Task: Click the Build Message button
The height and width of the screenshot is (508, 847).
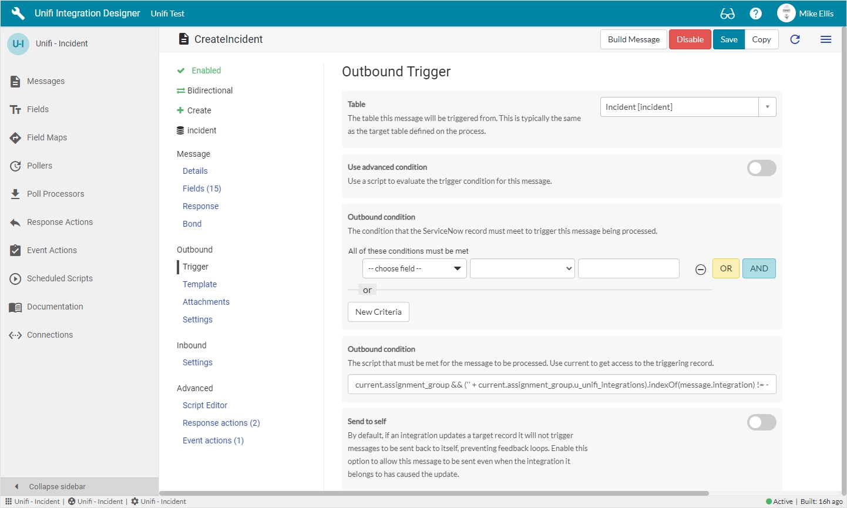Action: click(633, 39)
